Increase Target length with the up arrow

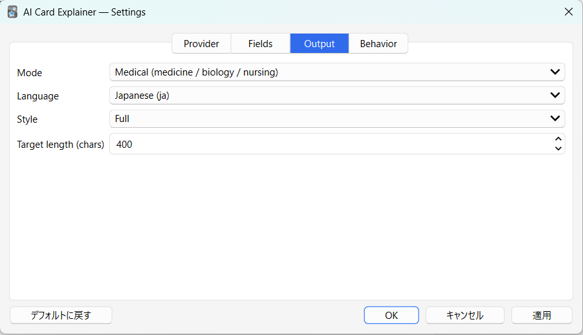558,139
